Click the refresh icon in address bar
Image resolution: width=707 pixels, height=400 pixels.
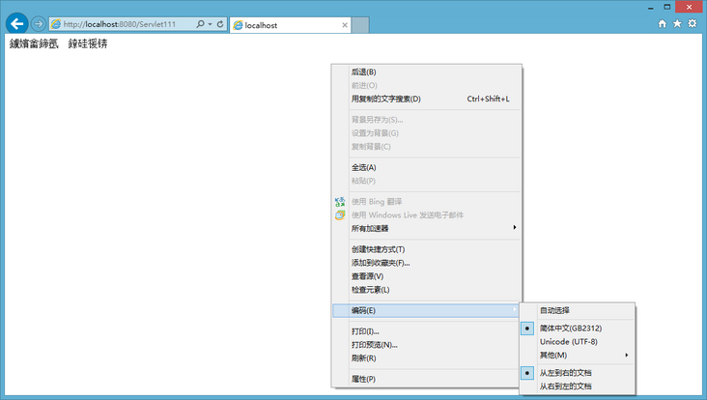pos(220,24)
